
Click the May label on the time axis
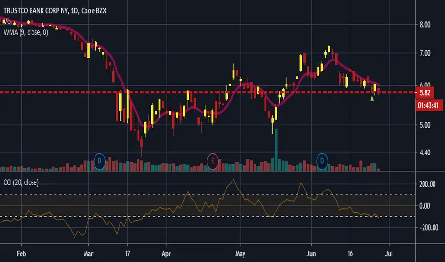point(240,253)
